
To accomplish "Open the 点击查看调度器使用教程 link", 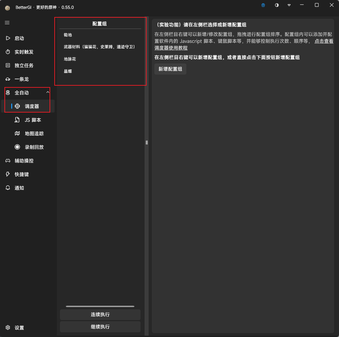I will 323,41.
